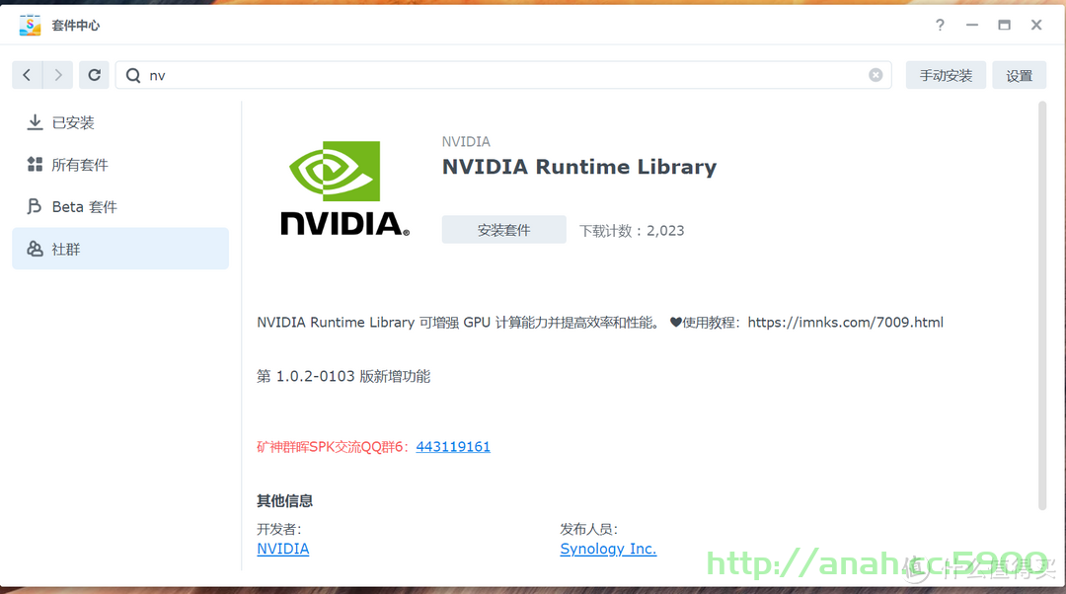This screenshot has height=594, width=1066.
Task: Select 已安装 in the sidebar
Action: 120,122
